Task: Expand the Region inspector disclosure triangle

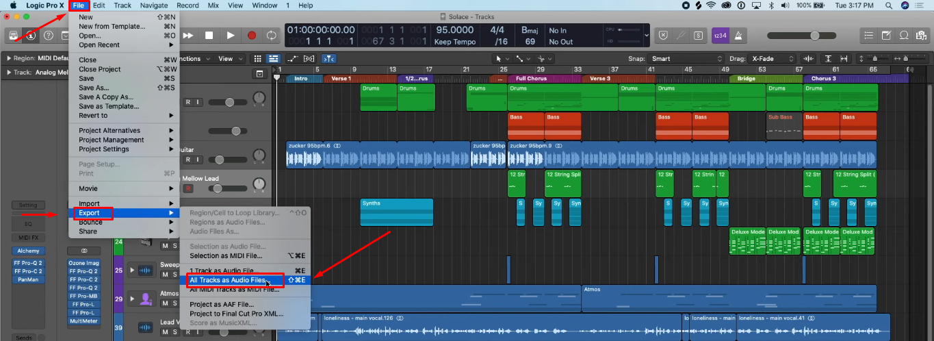Action: [x=9, y=59]
